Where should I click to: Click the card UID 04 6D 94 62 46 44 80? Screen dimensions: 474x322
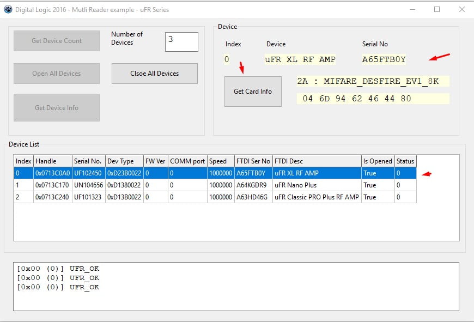(357, 99)
